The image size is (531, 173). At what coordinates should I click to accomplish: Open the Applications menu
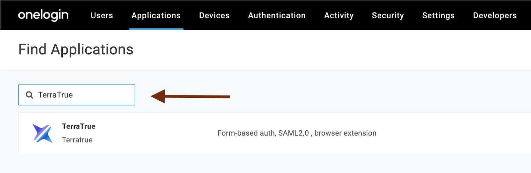(x=156, y=16)
